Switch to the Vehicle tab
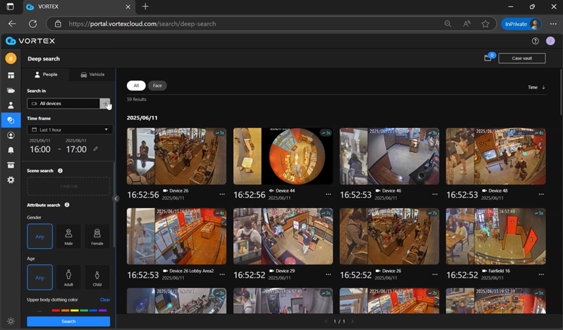The height and width of the screenshot is (330, 563). 92,74
